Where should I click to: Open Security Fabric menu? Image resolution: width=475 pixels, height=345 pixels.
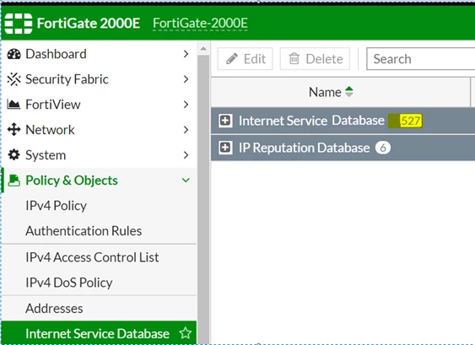pyautogui.click(x=99, y=79)
